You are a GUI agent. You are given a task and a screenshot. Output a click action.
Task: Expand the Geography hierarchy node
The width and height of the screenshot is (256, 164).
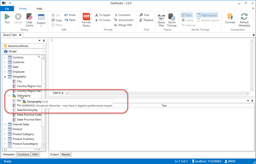tap(9, 96)
